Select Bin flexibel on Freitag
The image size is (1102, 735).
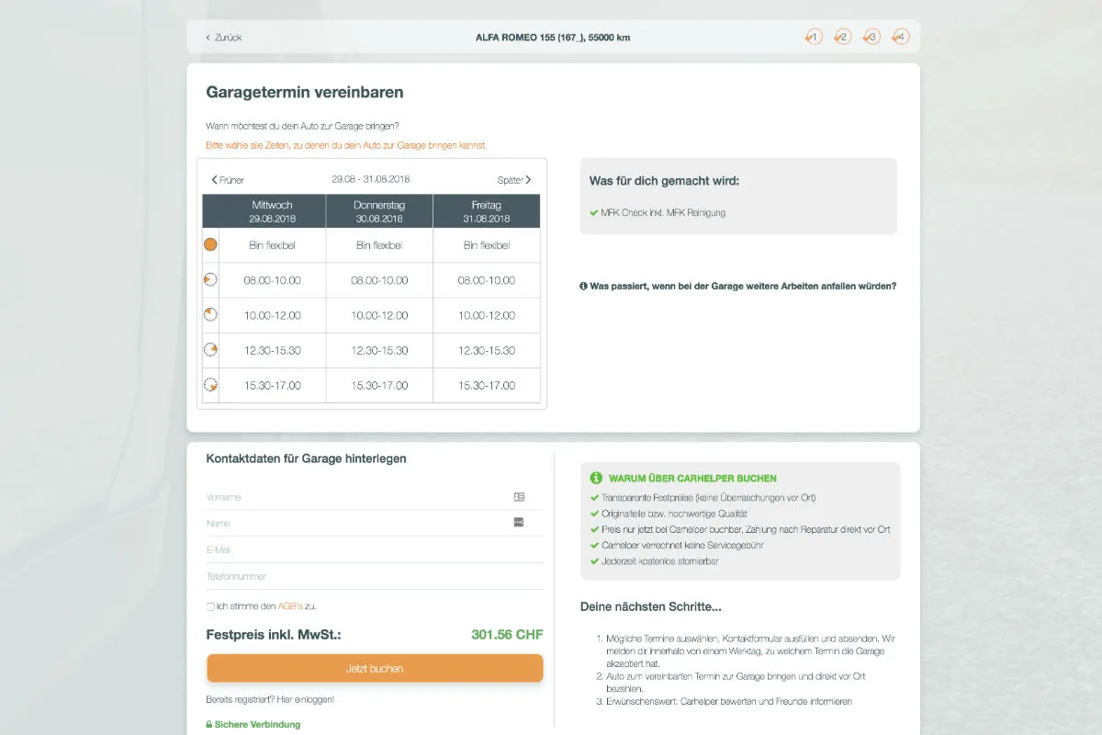tap(487, 245)
